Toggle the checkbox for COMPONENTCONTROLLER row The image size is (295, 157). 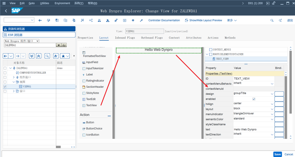(x=5, y=73)
